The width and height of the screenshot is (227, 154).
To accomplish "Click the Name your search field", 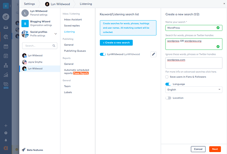I will (x=194, y=28).
